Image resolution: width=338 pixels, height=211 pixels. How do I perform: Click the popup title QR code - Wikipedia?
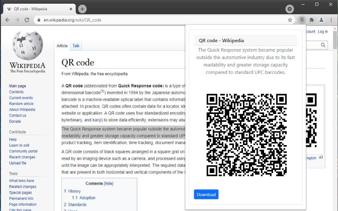click(221, 41)
